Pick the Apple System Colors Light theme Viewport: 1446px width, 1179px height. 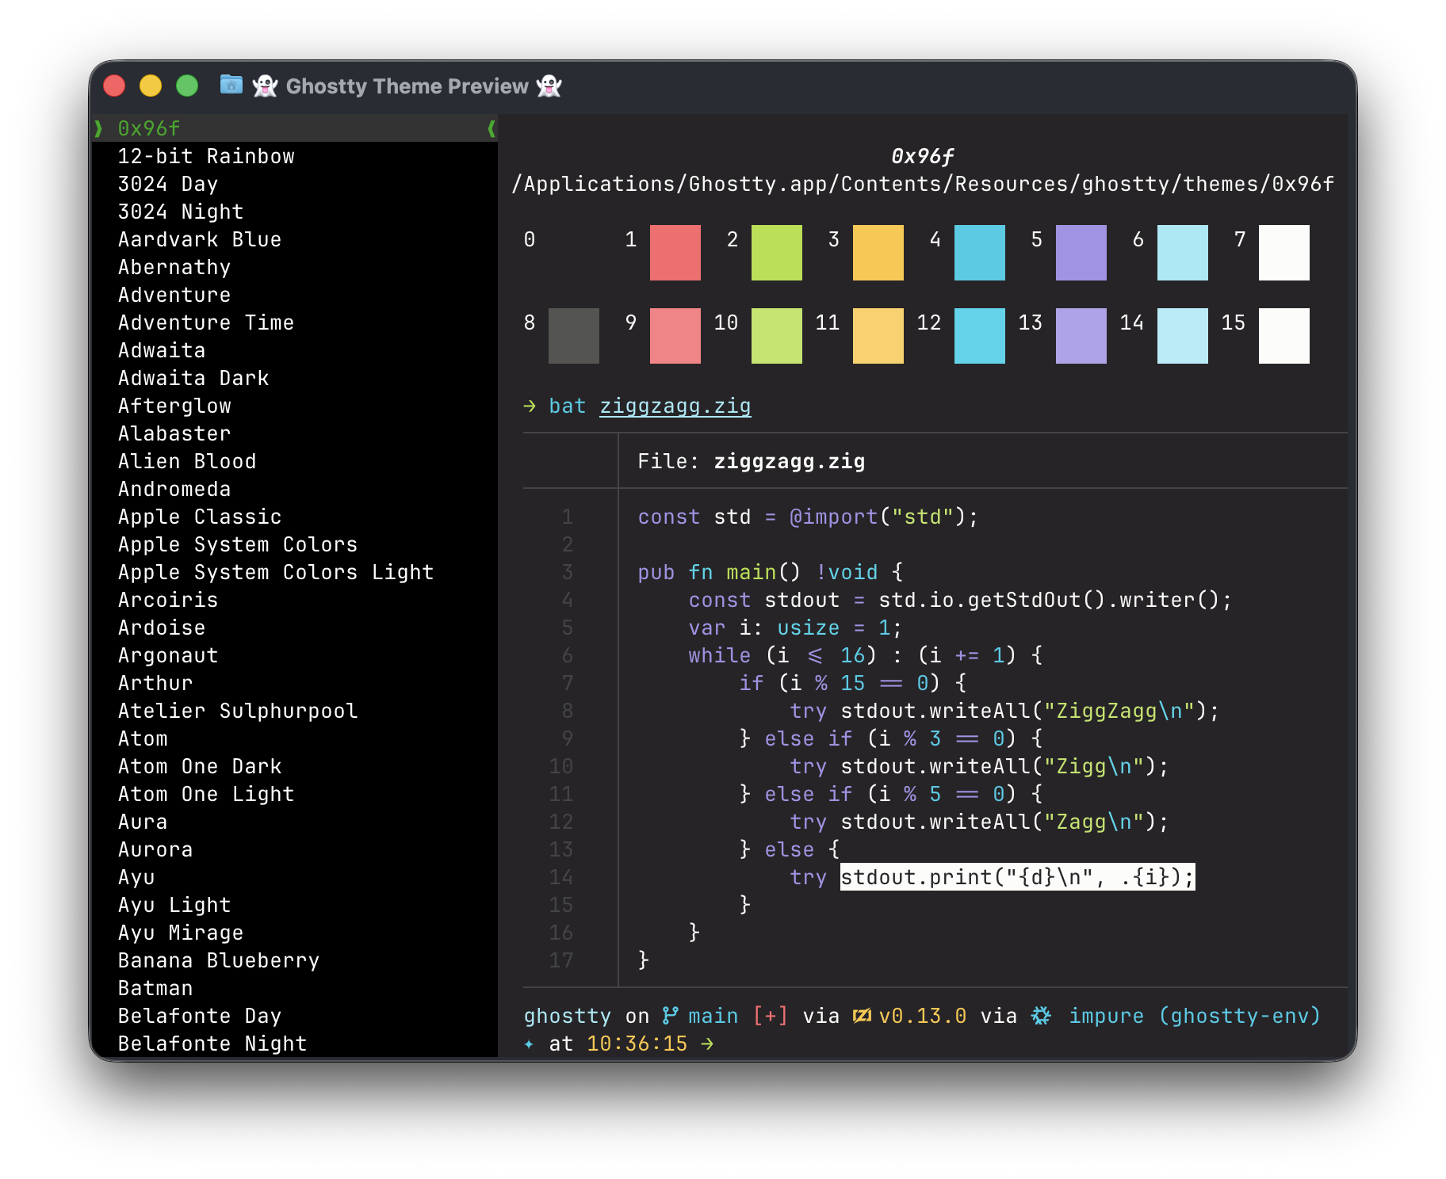(276, 572)
